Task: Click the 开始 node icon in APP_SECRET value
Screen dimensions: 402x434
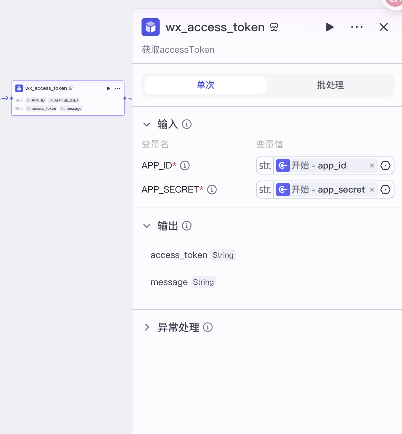Action: click(x=283, y=190)
